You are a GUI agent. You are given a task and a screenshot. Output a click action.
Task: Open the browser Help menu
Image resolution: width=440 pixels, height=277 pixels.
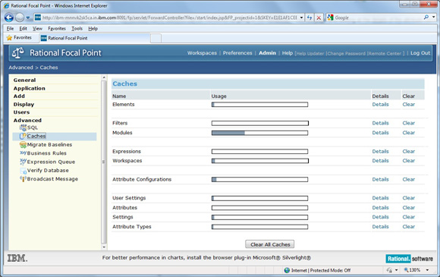(x=93, y=28)
